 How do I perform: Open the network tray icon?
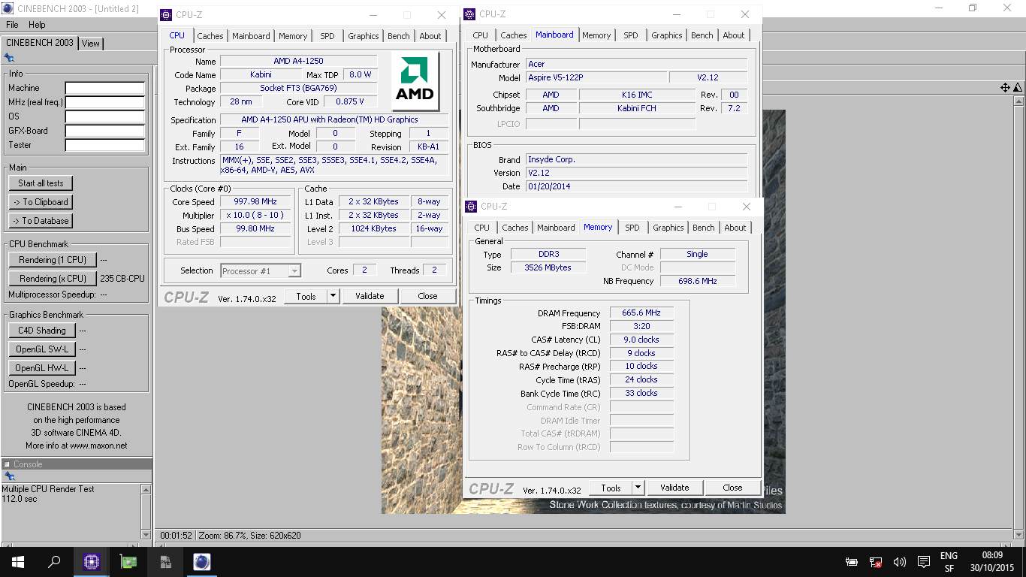[x=876, y=562]
